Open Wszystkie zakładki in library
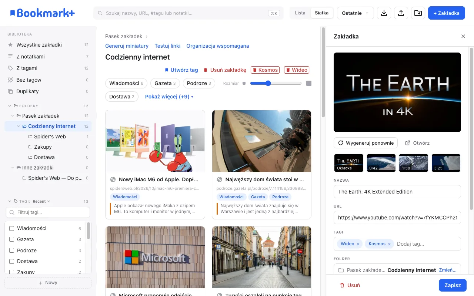The width and height of the screenshot is (474, 296). (48, 45)
